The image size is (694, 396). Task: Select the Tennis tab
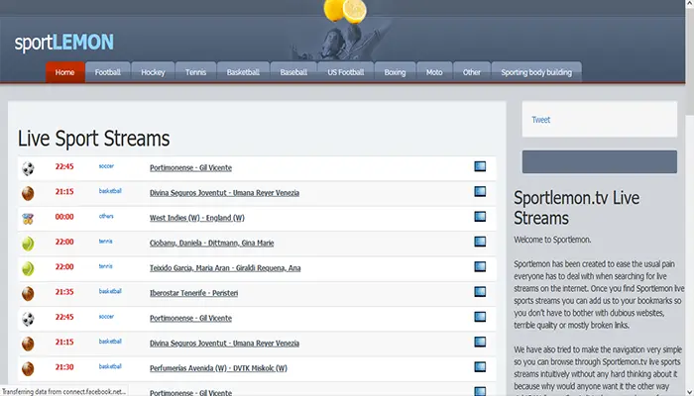click(x=195, y=72)
